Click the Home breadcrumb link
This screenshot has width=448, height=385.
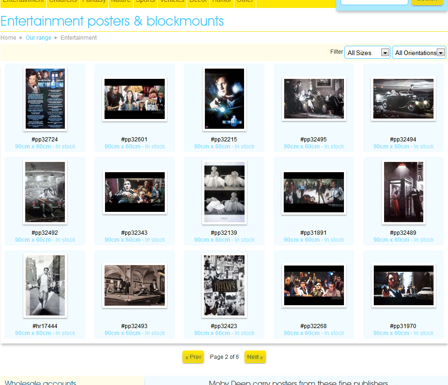click(8, 38)
